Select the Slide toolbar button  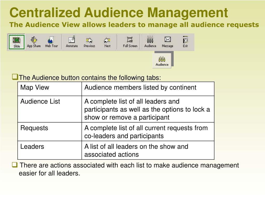(x=17, y=42)
